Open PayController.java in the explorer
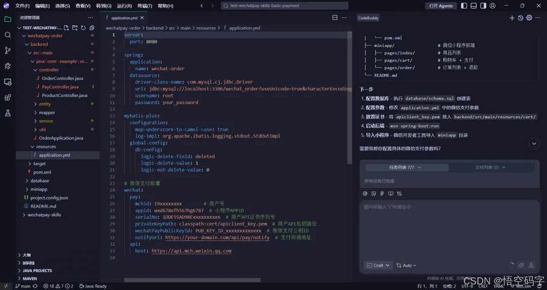The image size is (547, 290). click(60, 87)
